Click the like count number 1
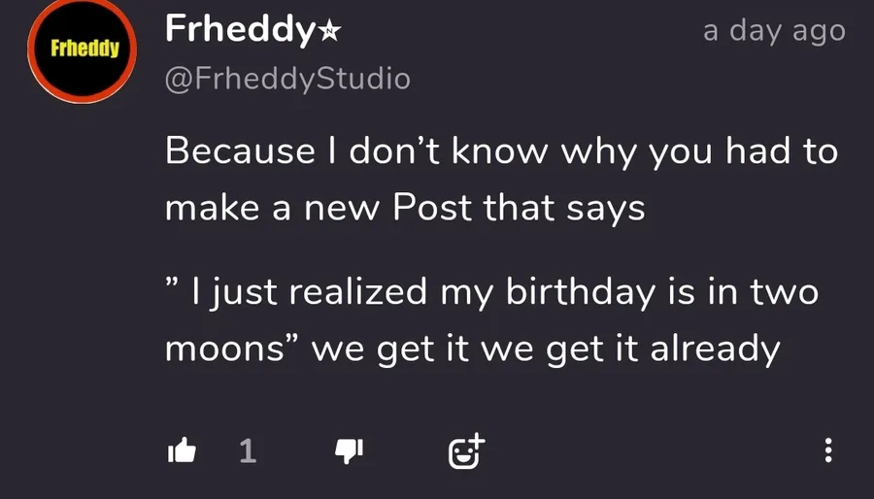Image resolution: width=874 pixels, height=499 pixels. coord(248,450)
